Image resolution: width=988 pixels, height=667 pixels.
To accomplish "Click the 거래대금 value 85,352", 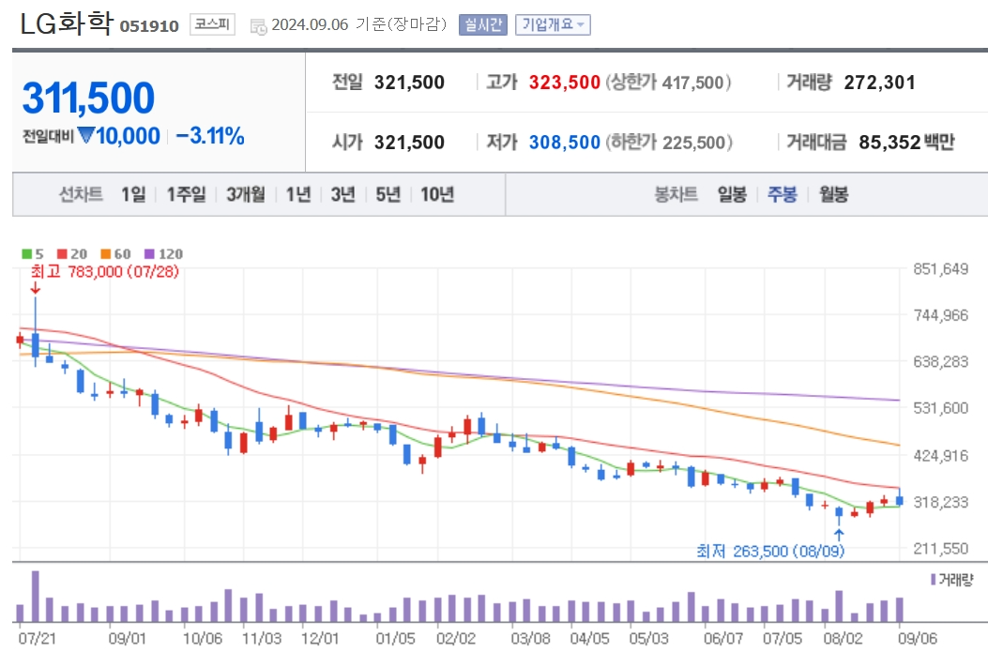I will (x=889, y=143).
